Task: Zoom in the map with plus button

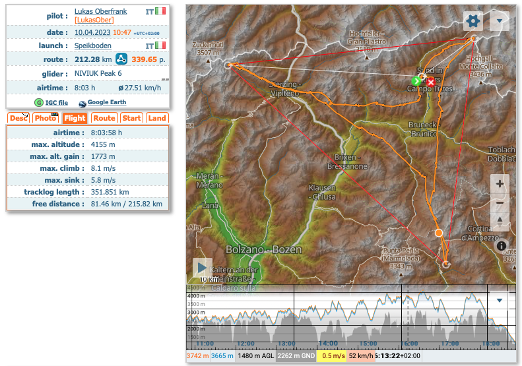Action: pos(500,184)
